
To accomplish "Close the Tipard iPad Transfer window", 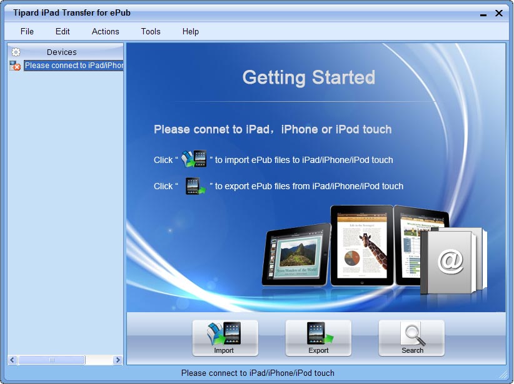I will 499,13.
